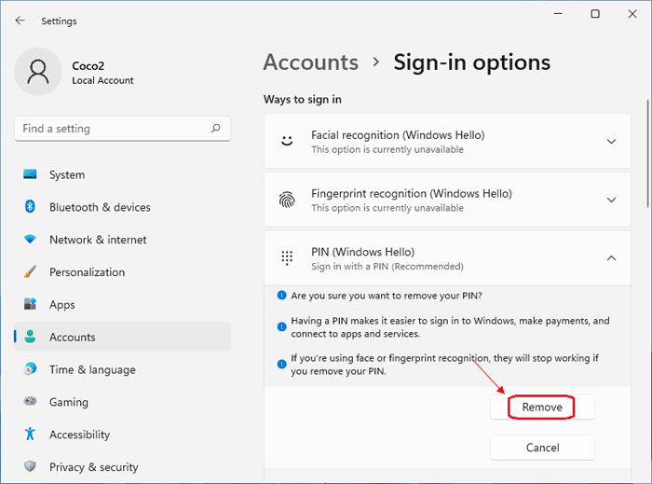The width and height of the screenshot is (652, 484).
Task: Click the Apps icon in sidebar
Action: click(x=30, y=304)
